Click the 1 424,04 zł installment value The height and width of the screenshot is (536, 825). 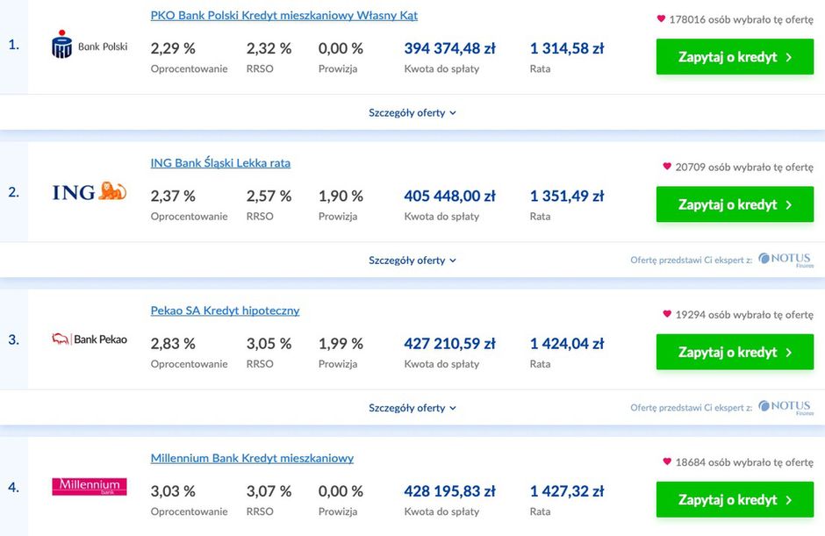pos(567,344)
